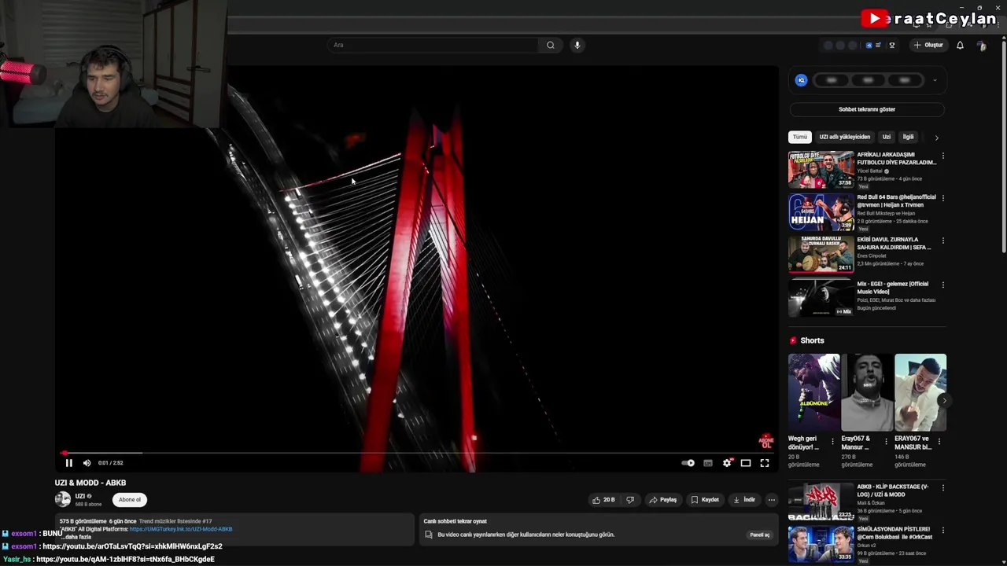
Task: Subscribe with Abone ol button
Action: (130, 499)
